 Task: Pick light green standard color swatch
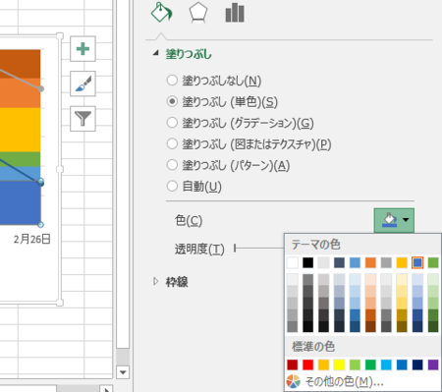pyautogui.click(x=355, y=364)
